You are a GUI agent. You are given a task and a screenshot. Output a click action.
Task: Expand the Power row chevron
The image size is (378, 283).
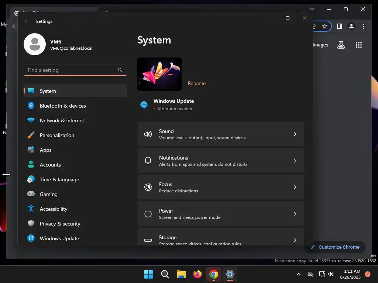(x=295, y=214)
